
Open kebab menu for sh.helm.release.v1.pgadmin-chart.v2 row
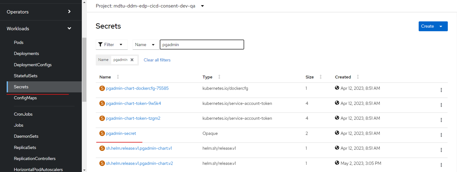click(441, 165)
